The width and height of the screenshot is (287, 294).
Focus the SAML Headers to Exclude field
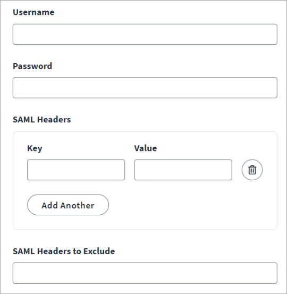pyautogui.click(x=145, y=273)
